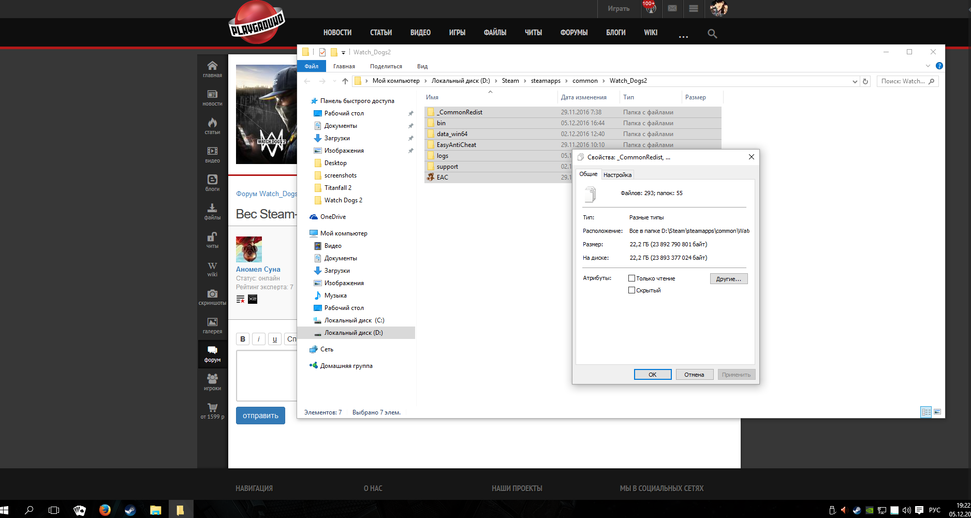Open notifications icon with 100+ badge
Image resolution: width=971 pixels, height=518 pixels.
pyautogui.click(x=650, y=8)
